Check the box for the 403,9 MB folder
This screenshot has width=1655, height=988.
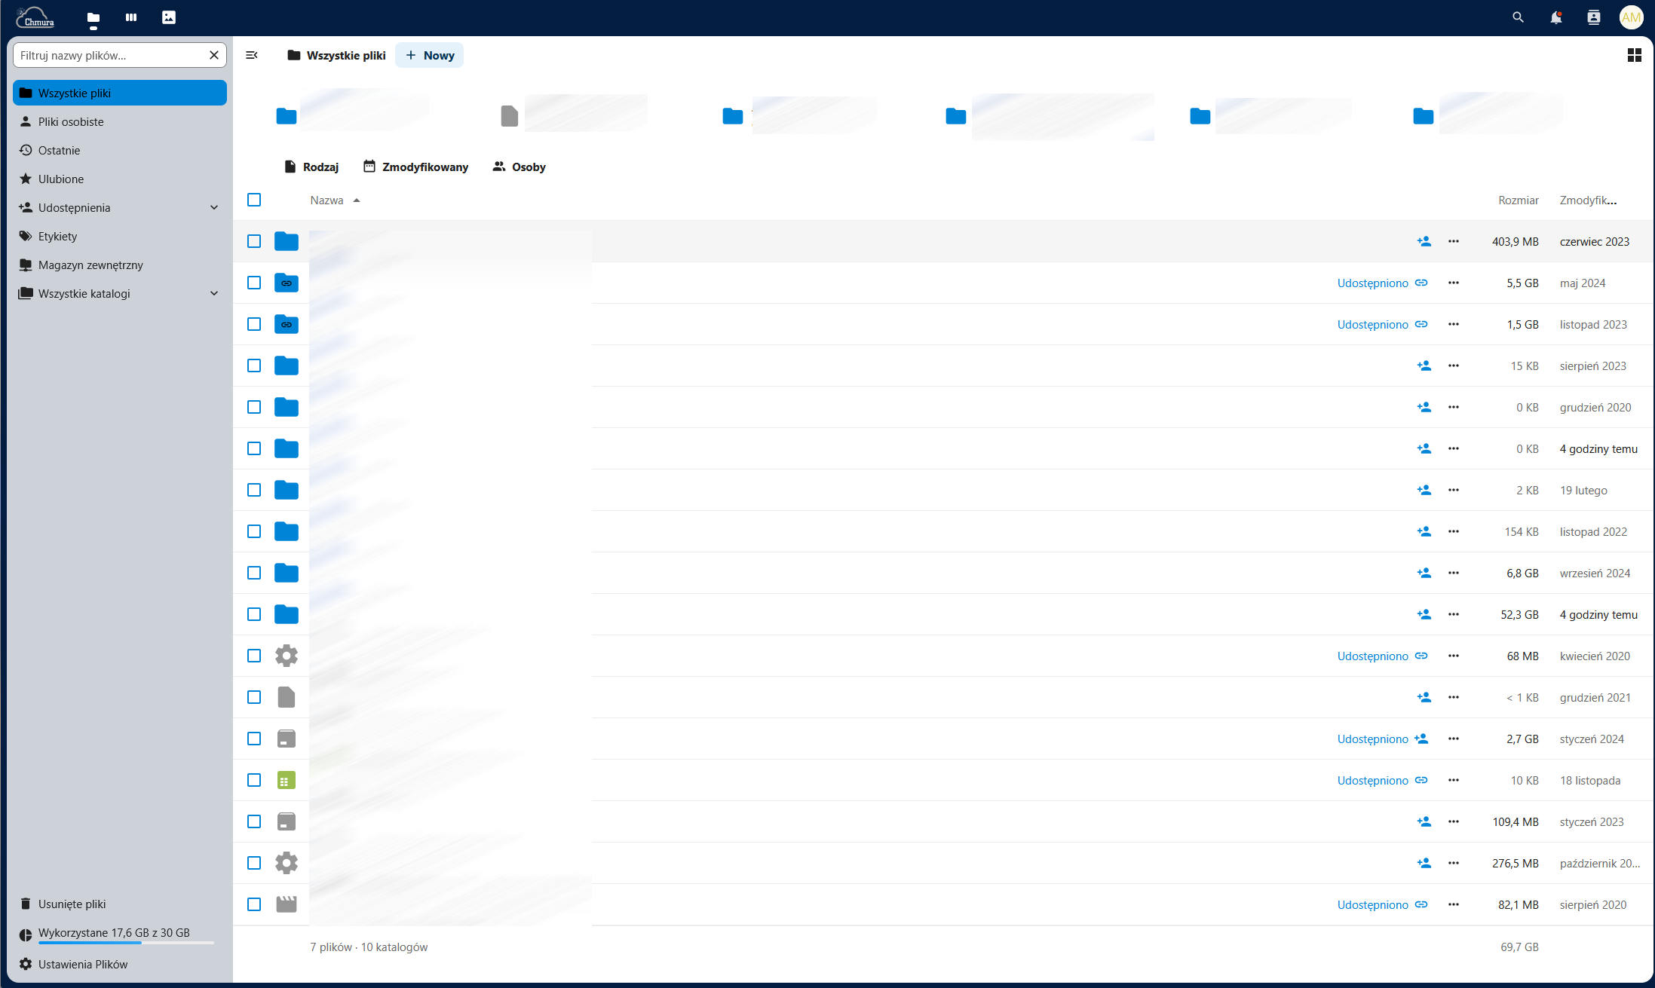click(x=254, y=241)
